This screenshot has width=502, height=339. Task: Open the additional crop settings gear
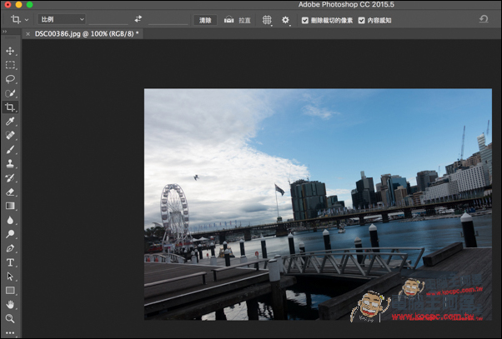pyautogui.click(x=285, y=20)
